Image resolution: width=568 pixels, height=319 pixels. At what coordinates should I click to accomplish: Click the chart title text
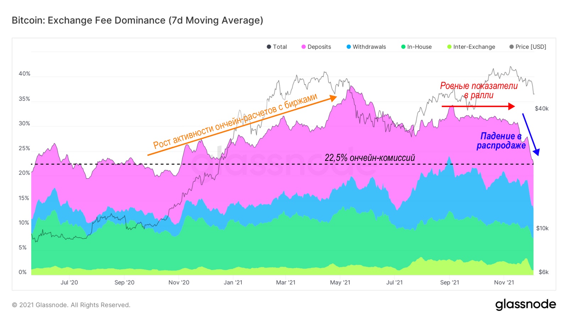click(137, 20)
